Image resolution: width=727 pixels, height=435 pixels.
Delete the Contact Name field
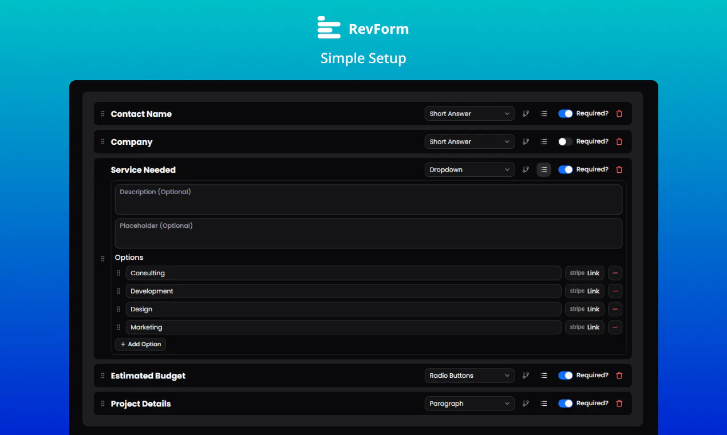(x=619, y=114)
